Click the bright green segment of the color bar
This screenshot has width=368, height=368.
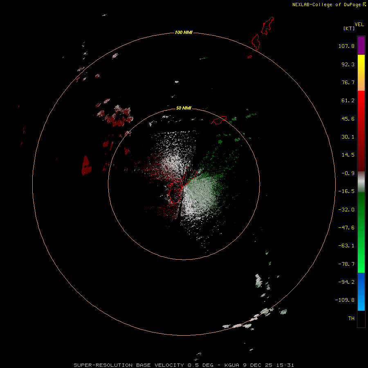pos(361,232)
